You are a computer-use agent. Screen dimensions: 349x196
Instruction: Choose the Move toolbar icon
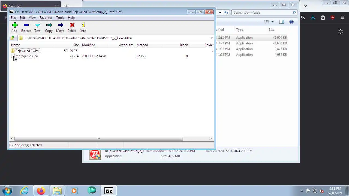[60, 25]
